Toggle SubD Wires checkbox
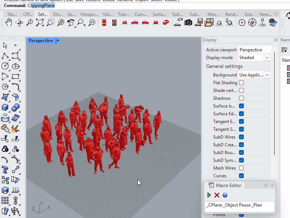Image resolution: width=290 pixels, height=218 pixels. [241, 137]
